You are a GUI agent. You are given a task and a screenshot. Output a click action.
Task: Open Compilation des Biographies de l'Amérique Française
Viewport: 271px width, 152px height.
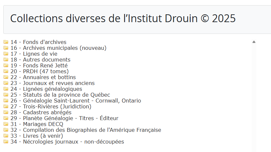coord(86,130)
